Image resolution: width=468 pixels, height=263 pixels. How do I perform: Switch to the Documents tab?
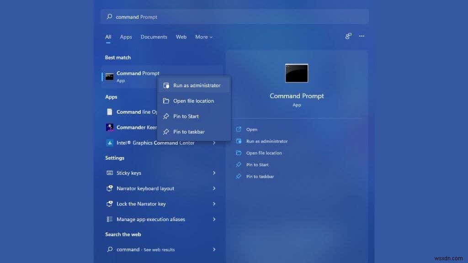pyautogui.click(x=154, y=37)
